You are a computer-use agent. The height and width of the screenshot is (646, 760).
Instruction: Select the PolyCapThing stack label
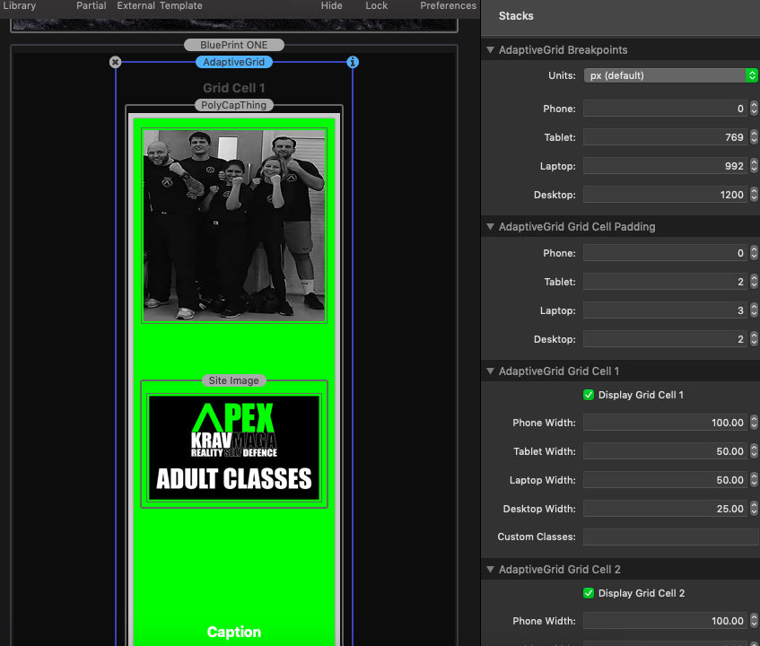234,105
